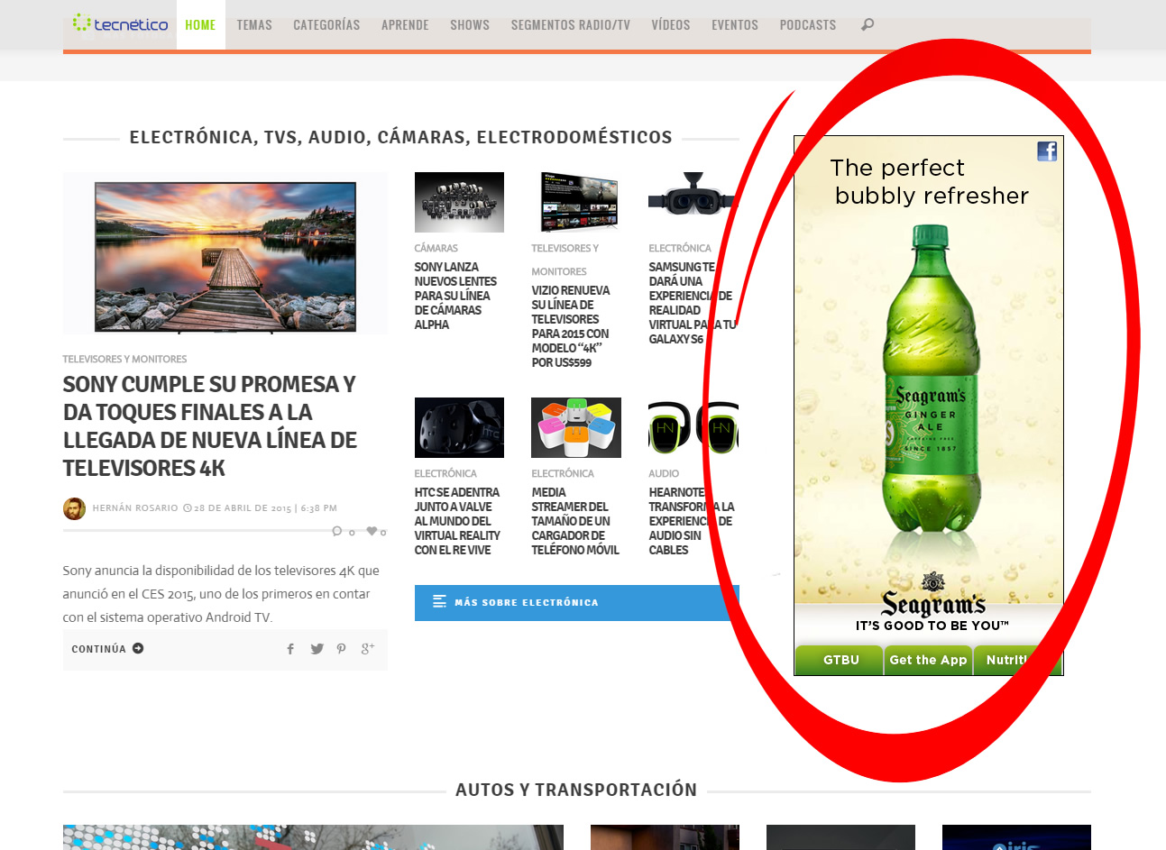Click the comments bubble icon
The width and height of the screenshot is (1166, 850).
(x=337, y=531)
